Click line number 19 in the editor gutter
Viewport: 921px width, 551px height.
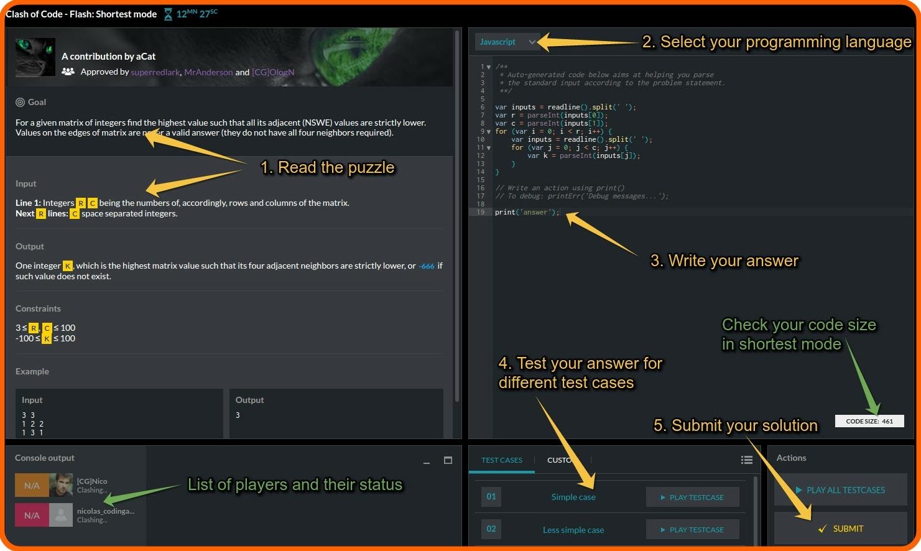[x=481, y=212]
